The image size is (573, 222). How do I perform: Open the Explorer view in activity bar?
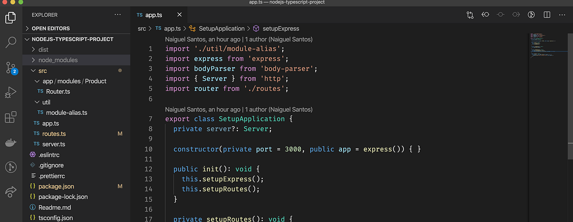pos(11,18)
